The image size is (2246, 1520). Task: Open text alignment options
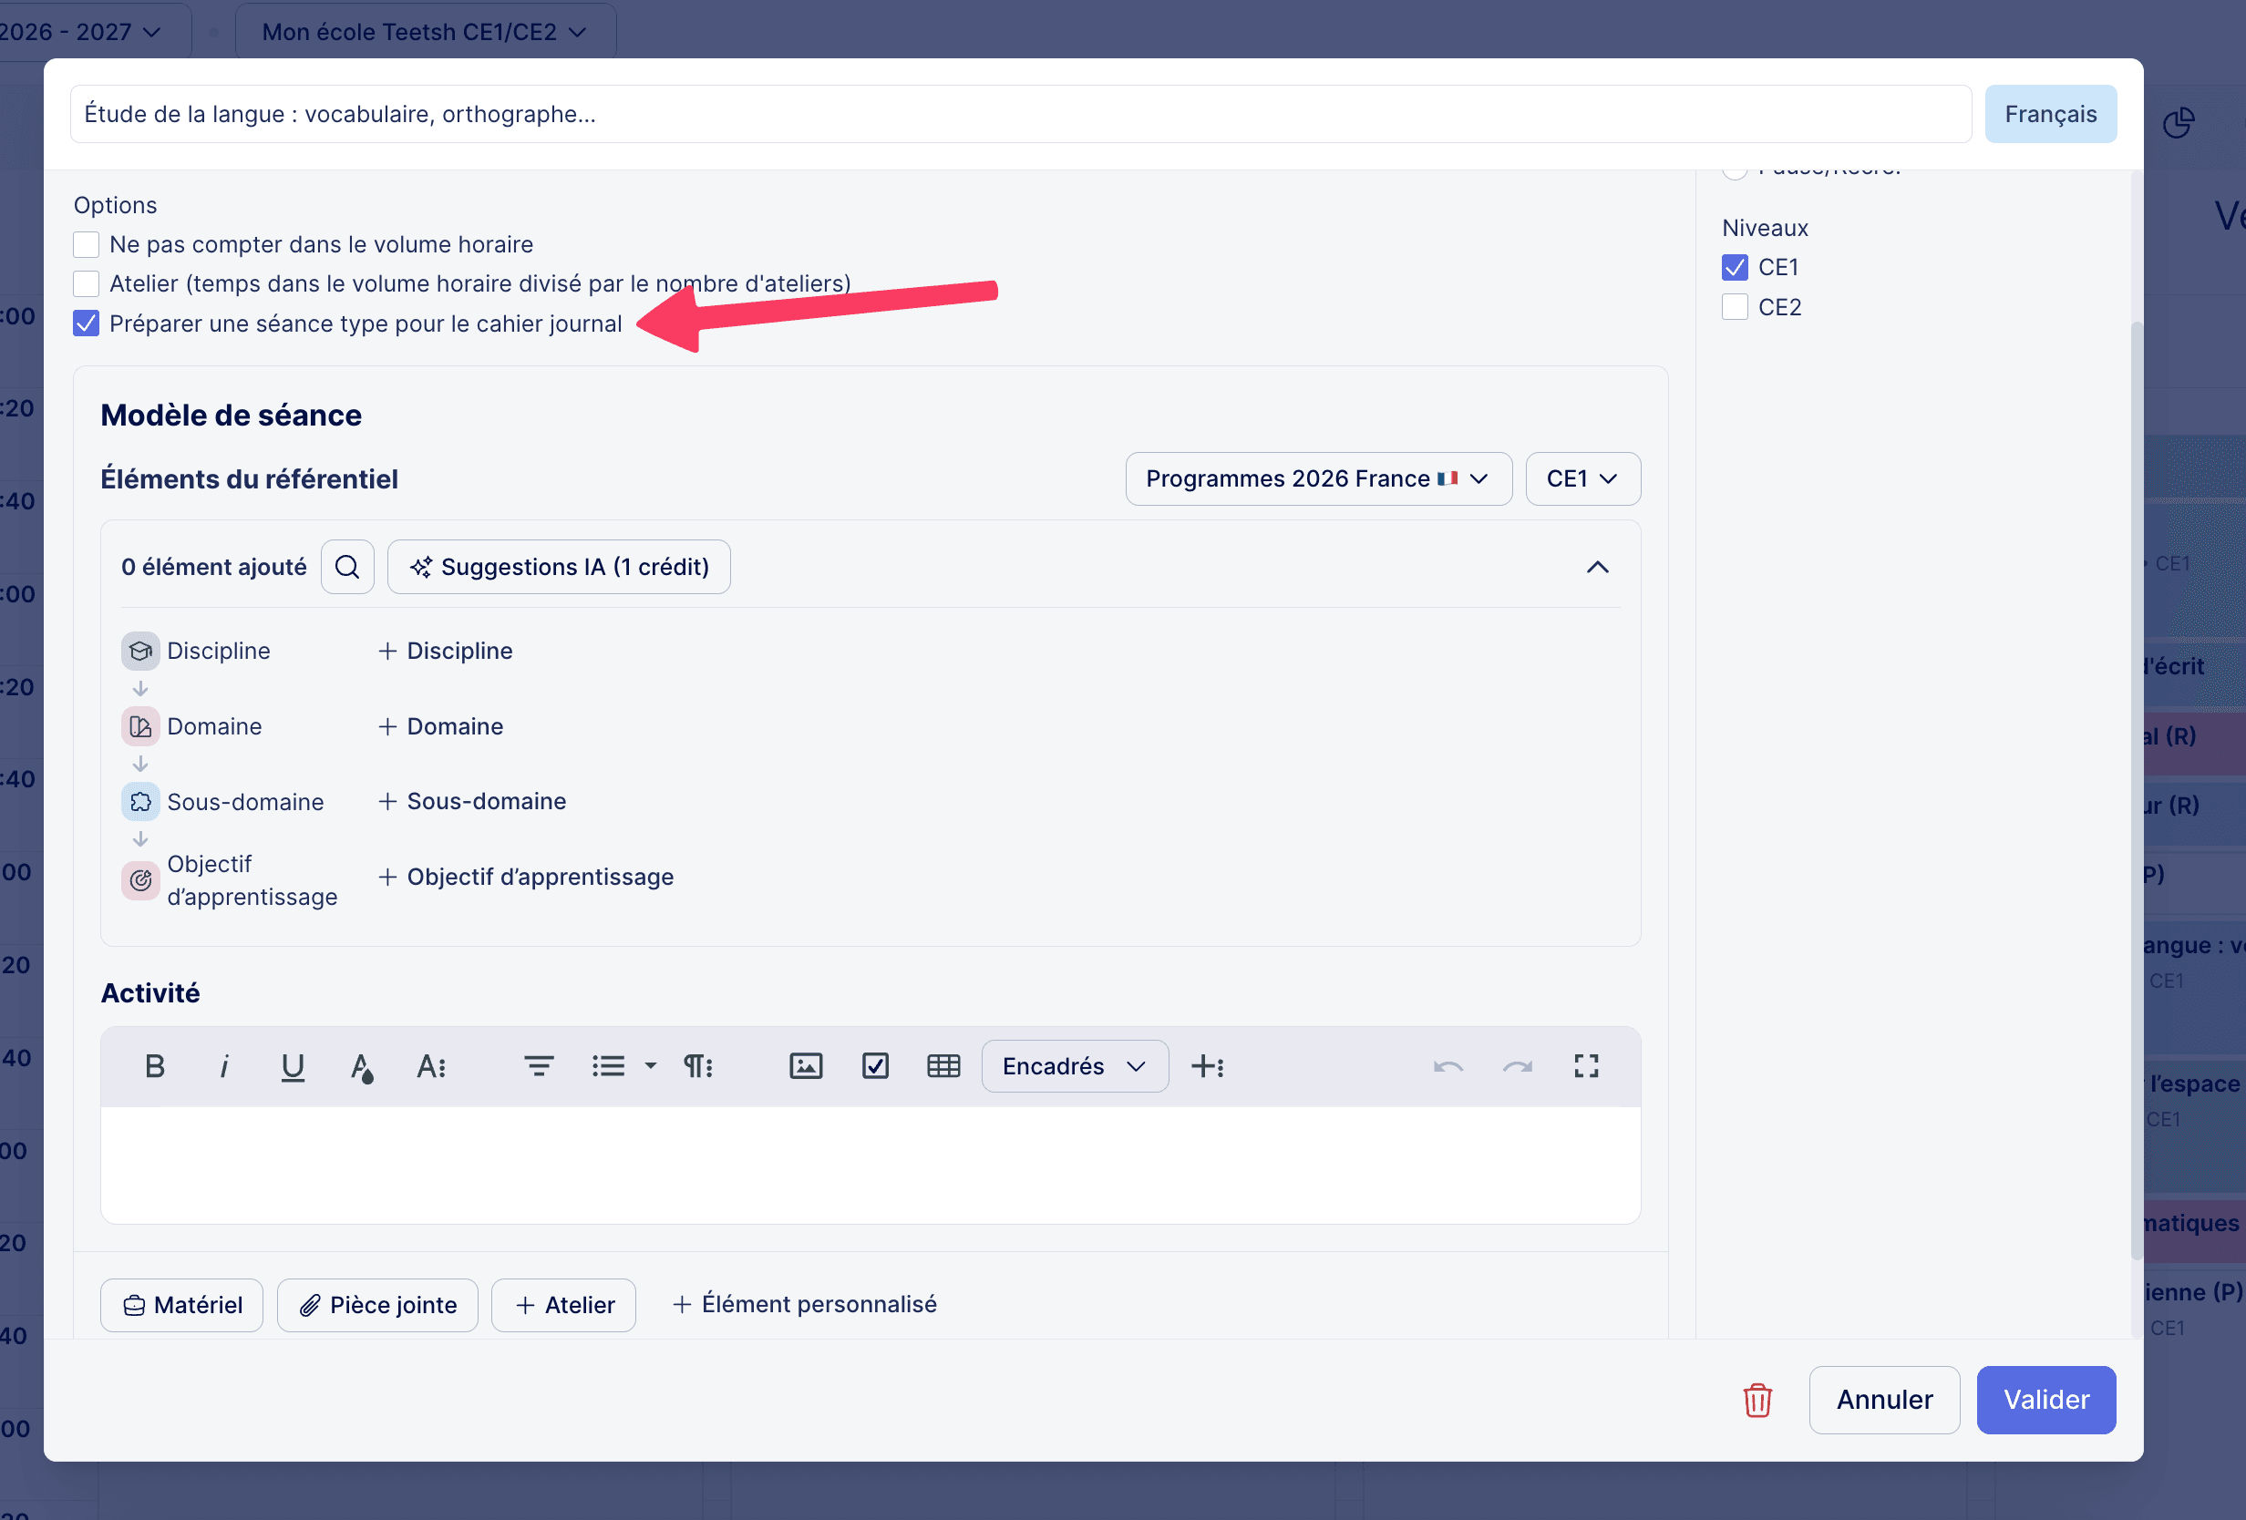tap(540, 1066)
